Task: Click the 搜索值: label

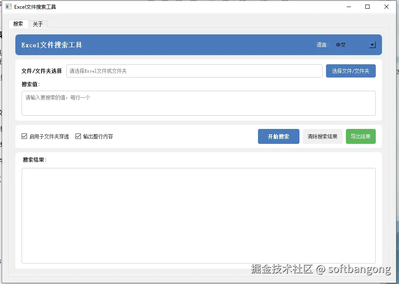Action: (x=31, y=84)
